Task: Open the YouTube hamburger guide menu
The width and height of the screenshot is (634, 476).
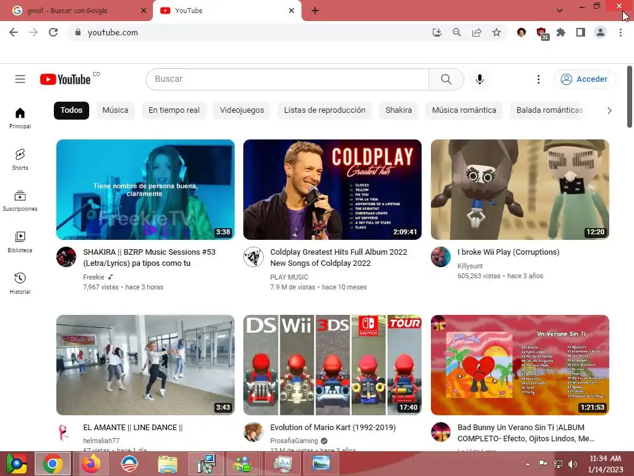Action: (20, 79)
